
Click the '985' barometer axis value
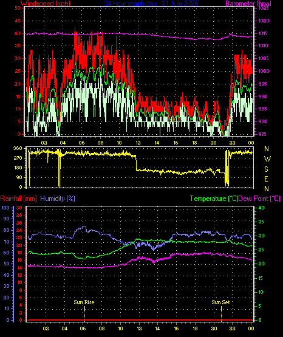pyautogui.click(x=262, y=109)
